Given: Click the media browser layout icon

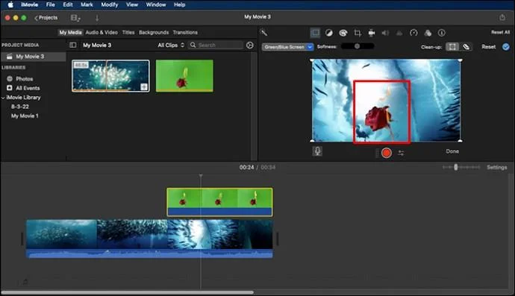Looking at the screenshot, I should point(75,18).
